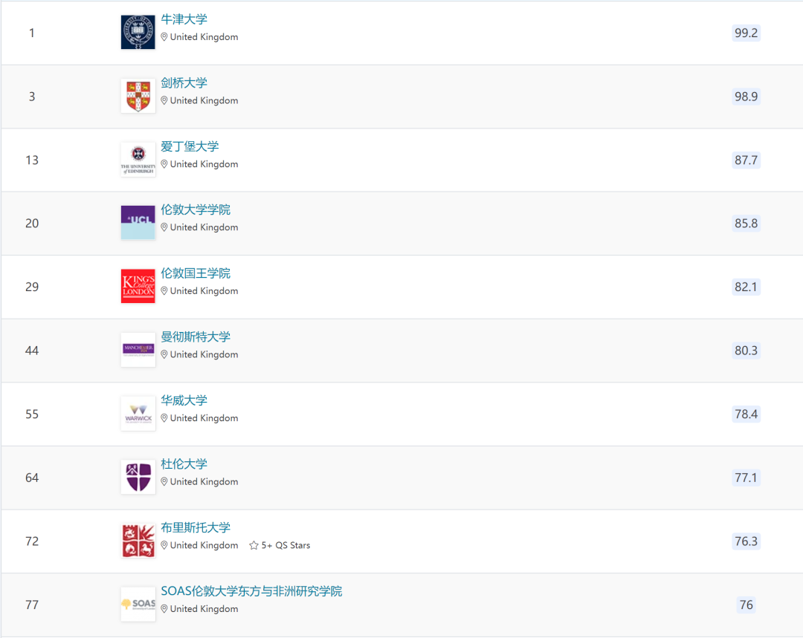Click the location pin icon under 布里斯托大学
Viewport: 803px width, 638px height.
pos(164,545)
